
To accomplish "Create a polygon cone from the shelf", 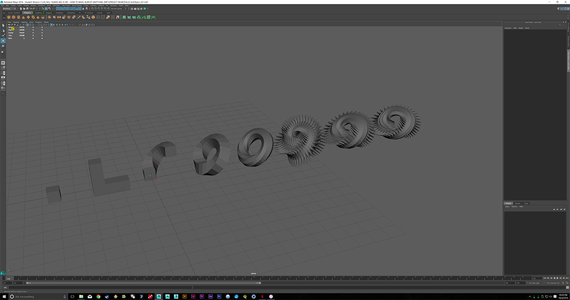I will pos(23,17).
